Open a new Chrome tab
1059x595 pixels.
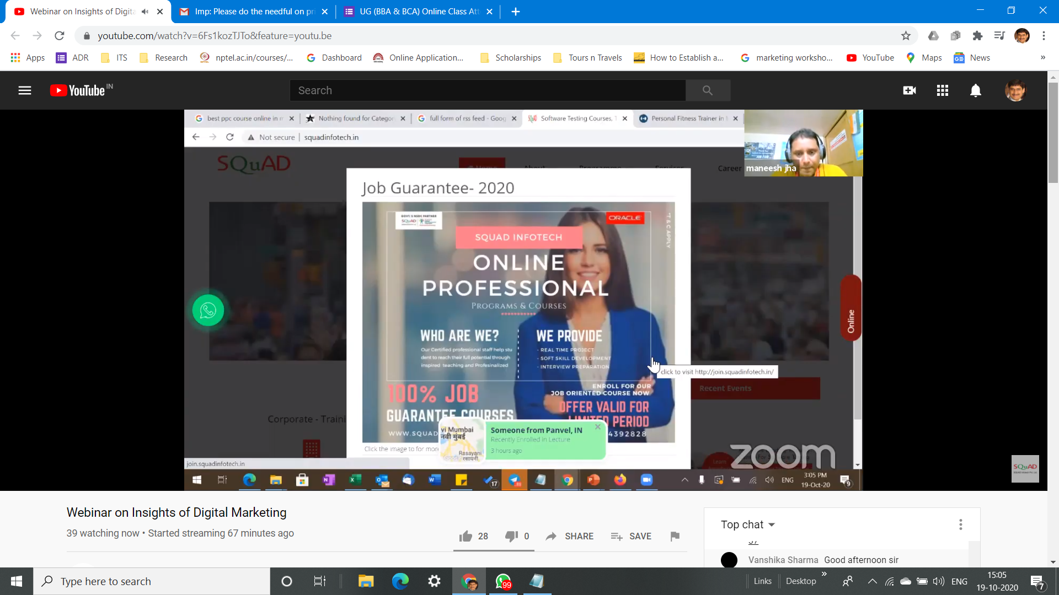516,12
